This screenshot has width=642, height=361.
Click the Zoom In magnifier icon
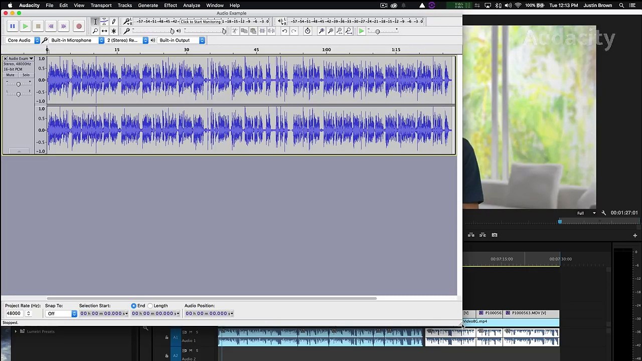[322, 31]
